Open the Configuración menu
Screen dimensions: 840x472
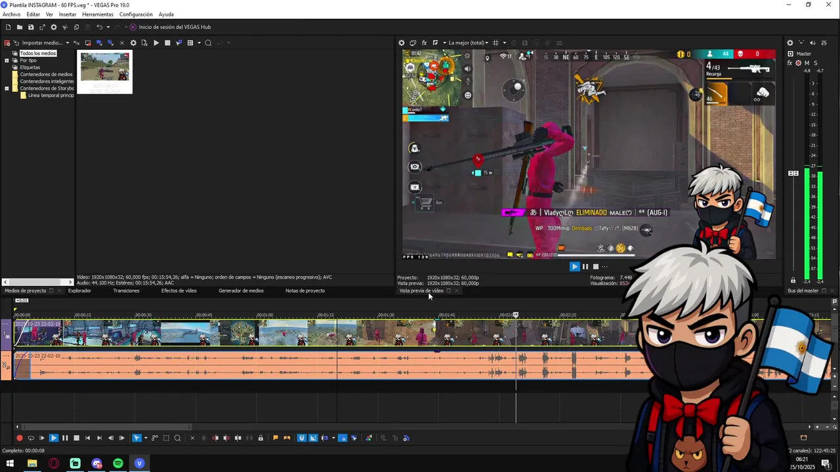(136, 14)
